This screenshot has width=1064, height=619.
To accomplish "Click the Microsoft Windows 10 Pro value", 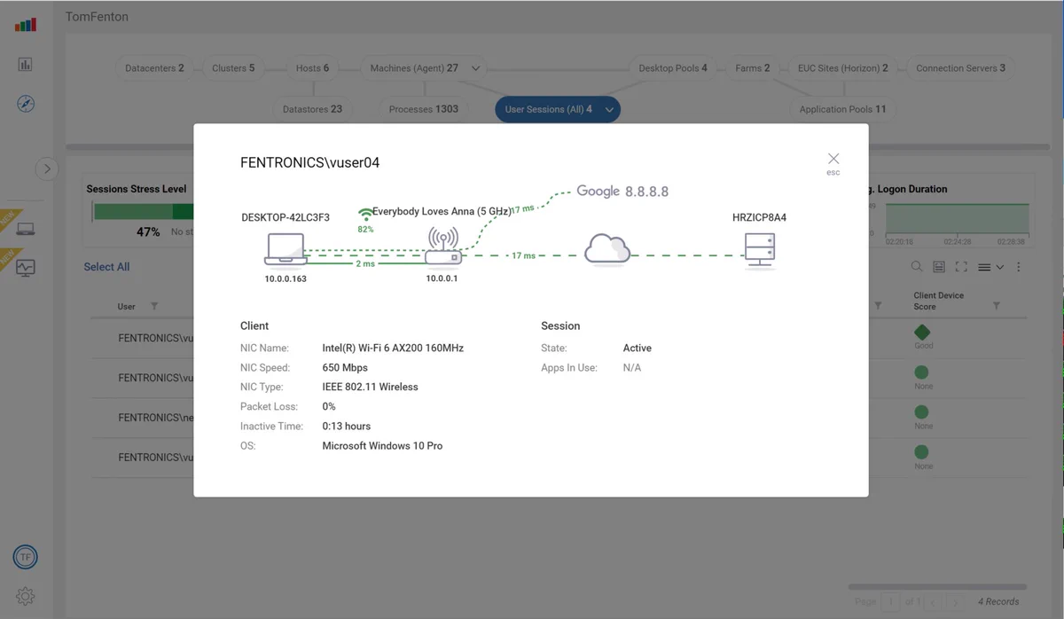I will tap(382, 445).
